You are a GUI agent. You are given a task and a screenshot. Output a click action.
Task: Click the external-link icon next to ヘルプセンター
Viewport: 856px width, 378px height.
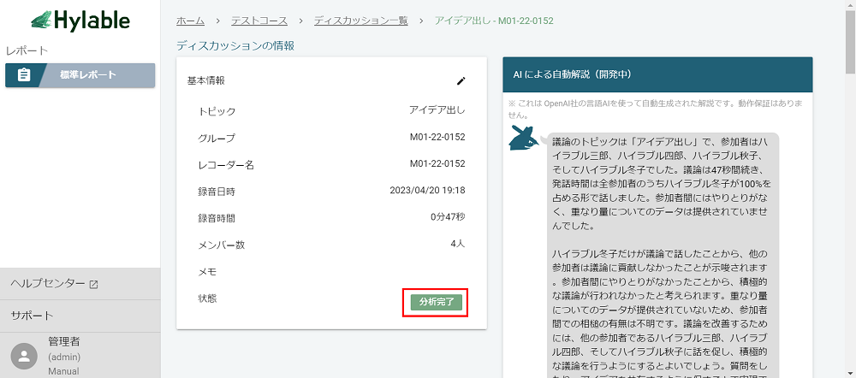94,284
